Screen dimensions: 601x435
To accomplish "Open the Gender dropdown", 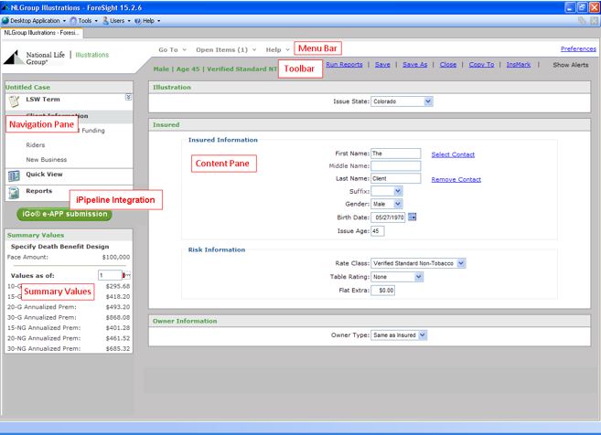I will click(398, 204).
